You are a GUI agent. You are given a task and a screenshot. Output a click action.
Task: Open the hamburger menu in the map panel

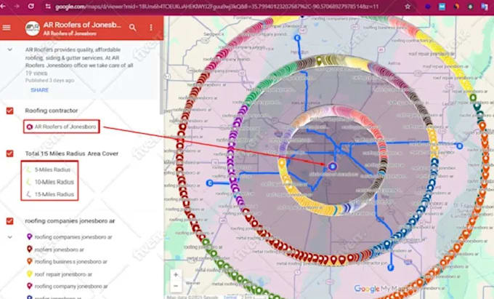coord(7,28)
